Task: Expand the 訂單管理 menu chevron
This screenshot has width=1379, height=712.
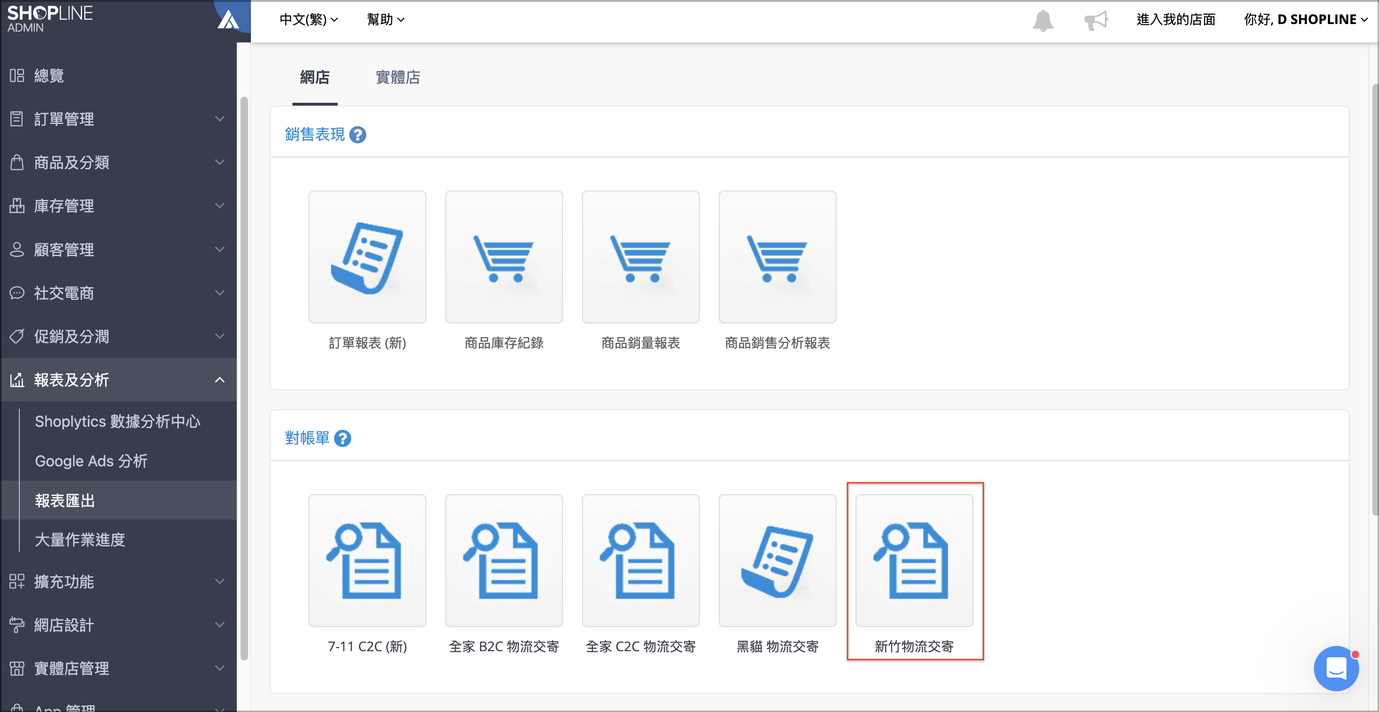Action: (x=219, y=119)
